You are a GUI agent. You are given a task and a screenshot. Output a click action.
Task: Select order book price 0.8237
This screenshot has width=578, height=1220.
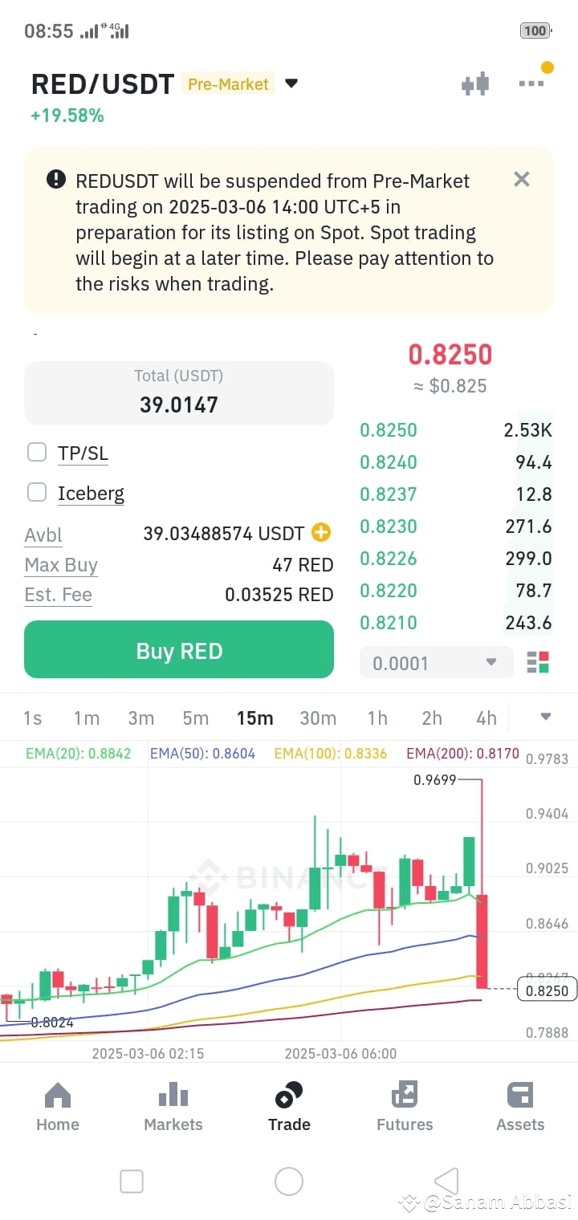389,494
